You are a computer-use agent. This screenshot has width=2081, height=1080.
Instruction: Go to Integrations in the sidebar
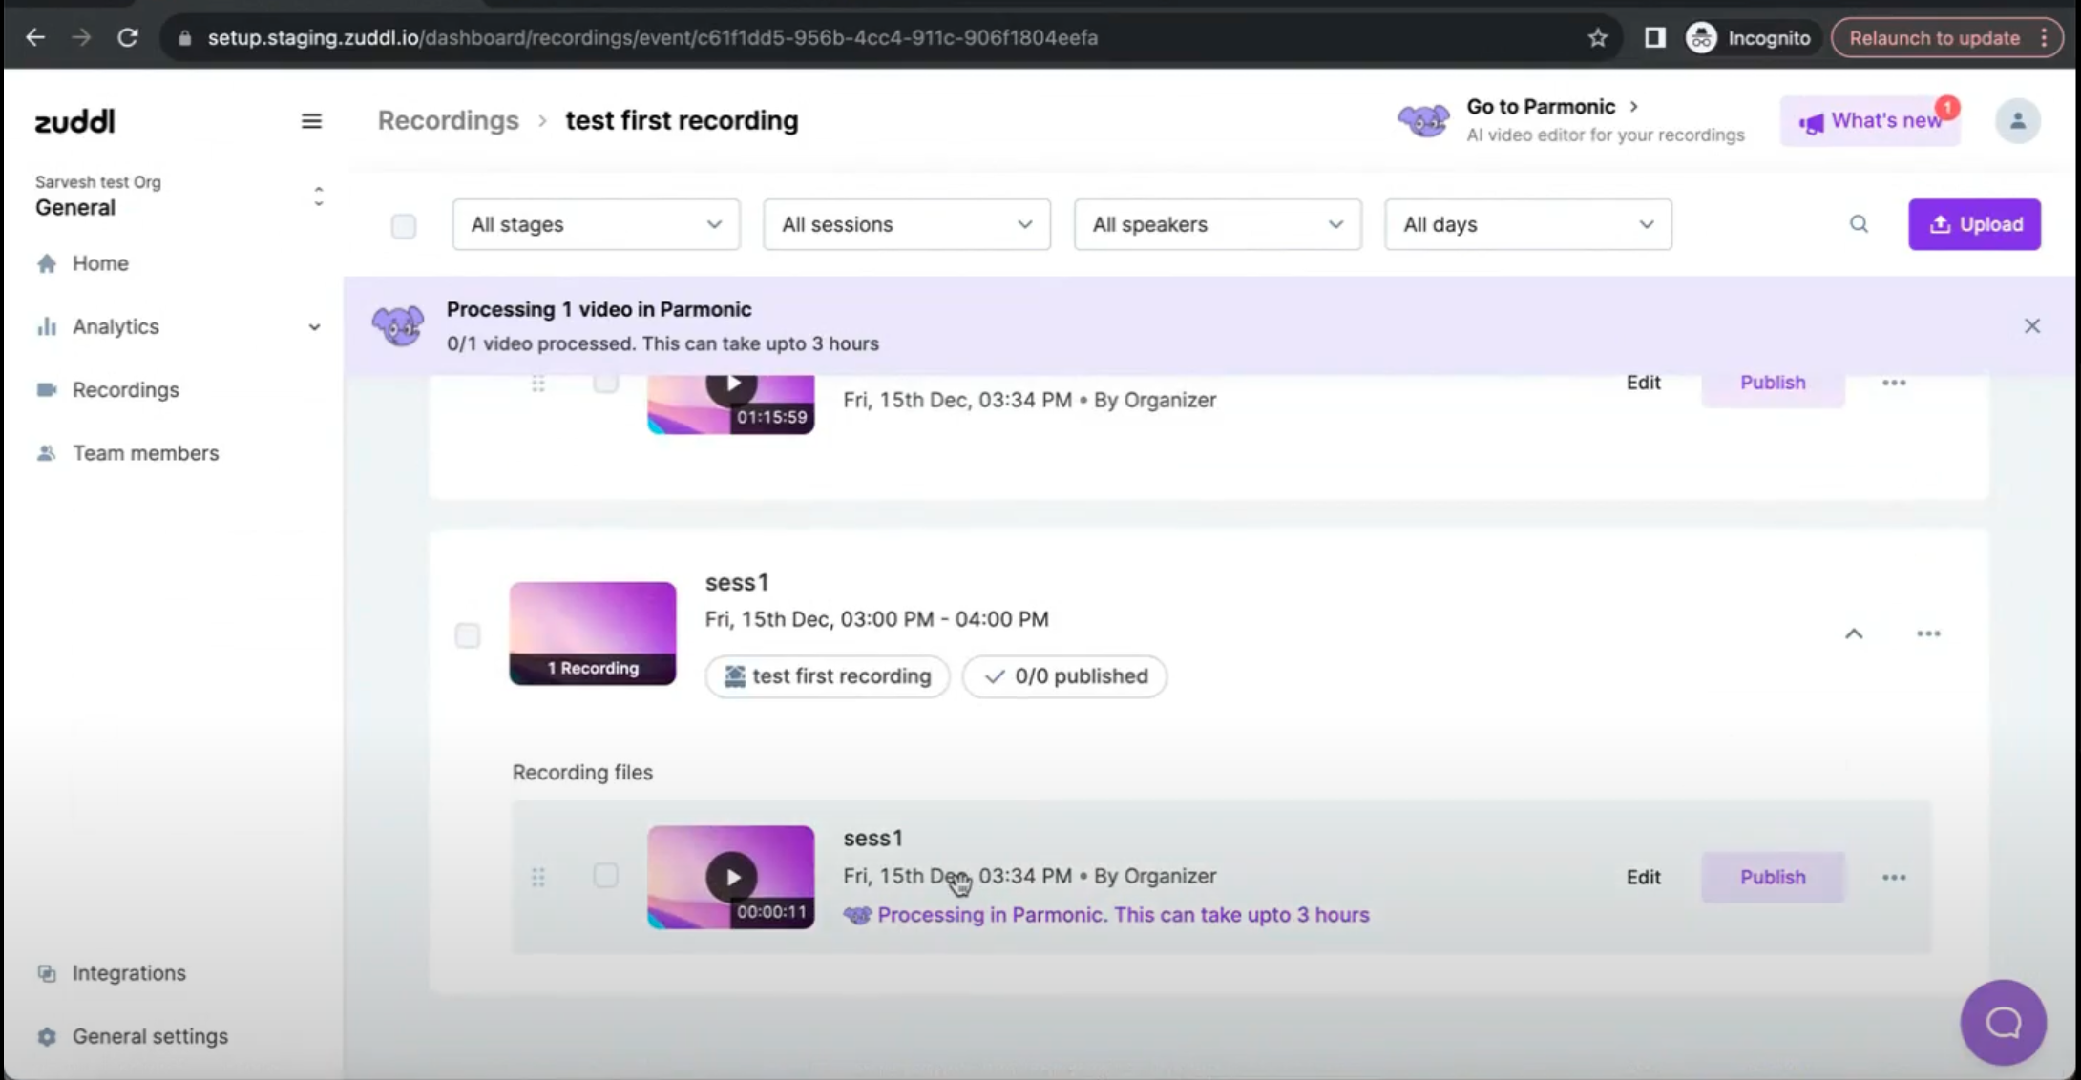[129, 973]
